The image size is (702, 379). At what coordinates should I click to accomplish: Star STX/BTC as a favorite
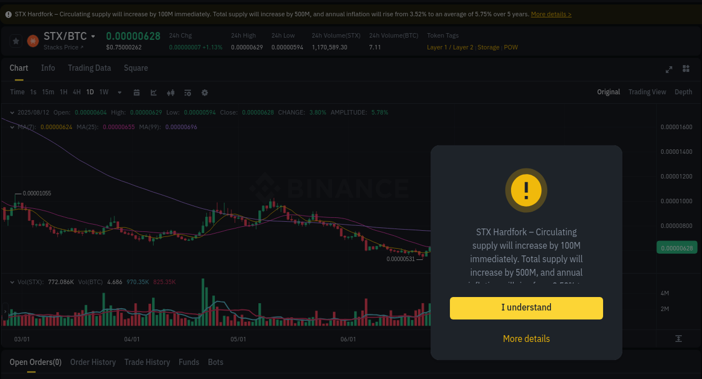pos(16,41)
